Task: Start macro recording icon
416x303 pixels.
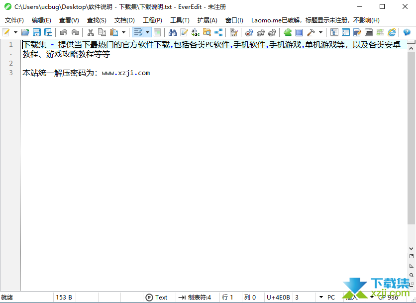Action: 249,32
